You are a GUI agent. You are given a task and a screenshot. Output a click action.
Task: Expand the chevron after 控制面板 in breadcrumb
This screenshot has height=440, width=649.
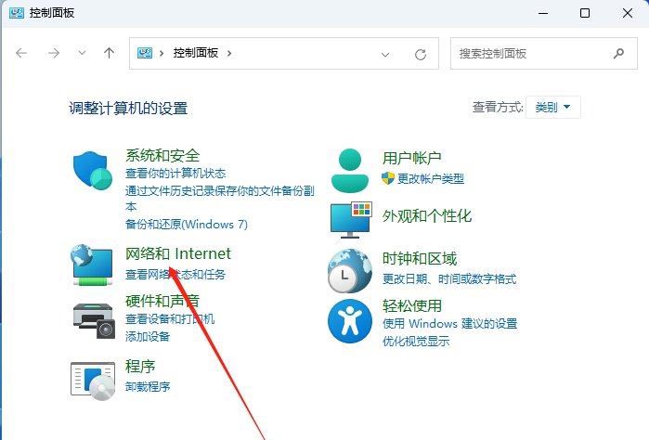[229, 54]
